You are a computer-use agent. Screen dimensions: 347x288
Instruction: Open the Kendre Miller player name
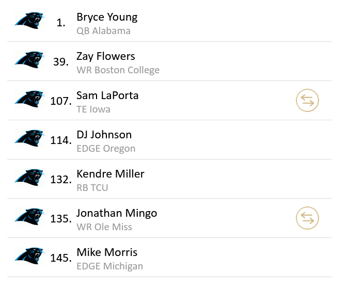(111, 174)
